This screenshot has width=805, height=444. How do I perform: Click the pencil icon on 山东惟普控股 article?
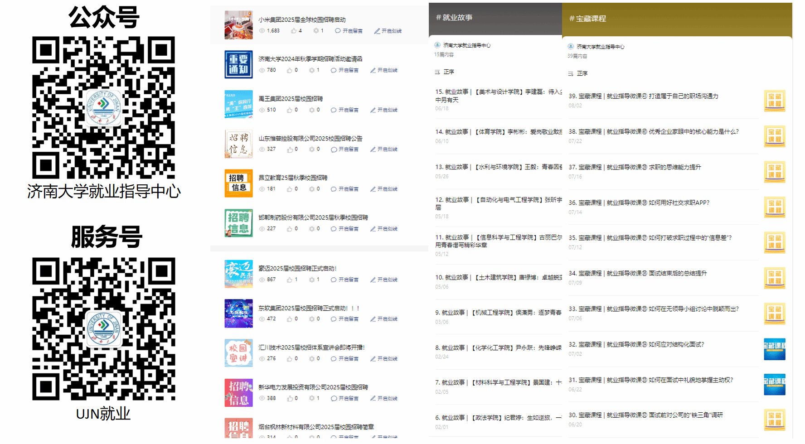pyautogui.click(x=373, y=150)
